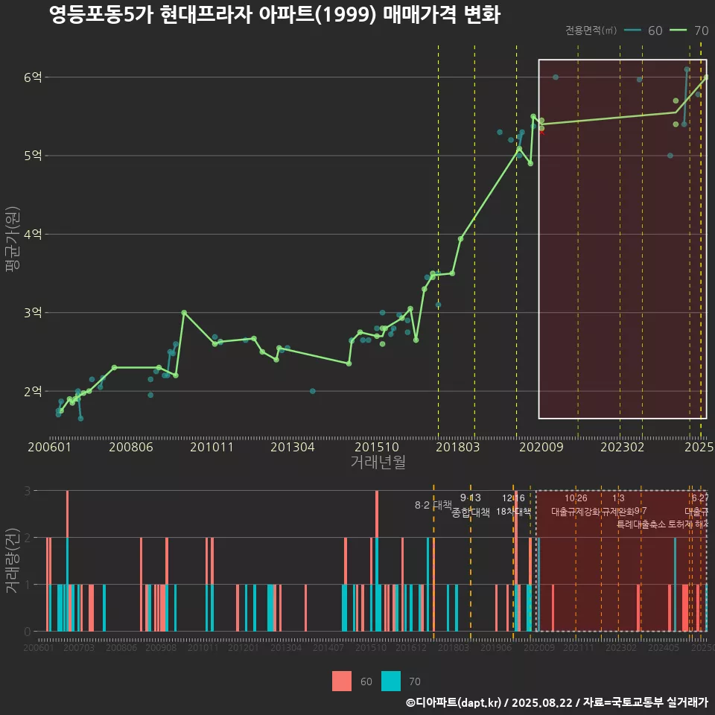Click the isolated 2억 data point near 201304
The width and height of the screenshot is (715, 715).
(x=313, y=391)
